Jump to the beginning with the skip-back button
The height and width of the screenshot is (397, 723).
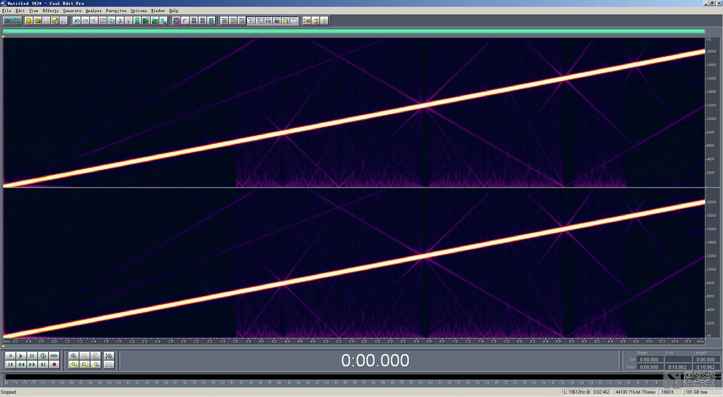click(x=11, y=364)
